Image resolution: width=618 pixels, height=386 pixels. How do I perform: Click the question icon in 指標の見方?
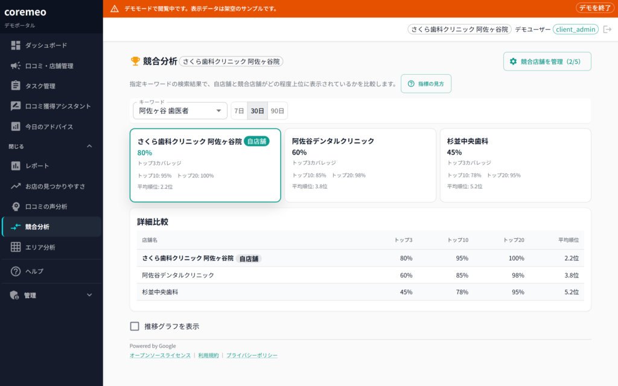coord(411,83)
